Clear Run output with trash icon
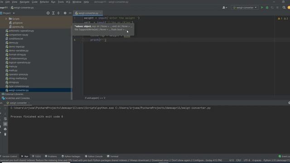The height and width of the screenshot is (163, 290). [5, 134]
